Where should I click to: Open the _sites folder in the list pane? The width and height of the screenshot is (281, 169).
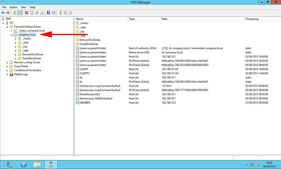point(81,27)
